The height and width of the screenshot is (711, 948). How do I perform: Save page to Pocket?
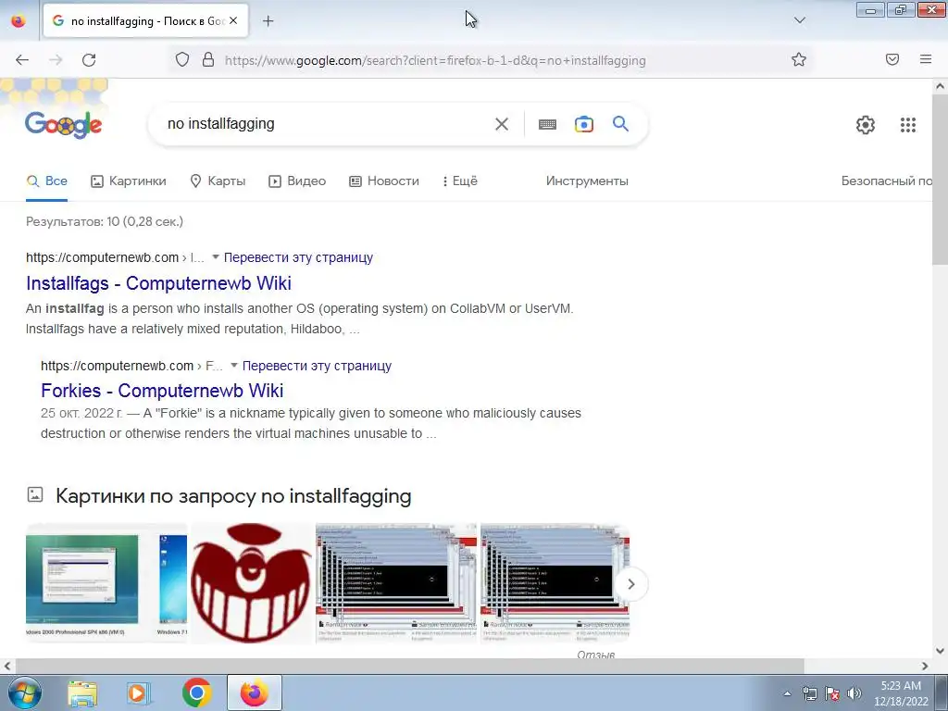892,59
